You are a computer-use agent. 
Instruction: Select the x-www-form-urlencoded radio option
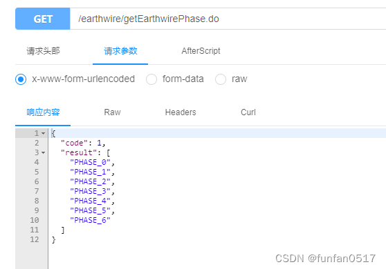[x=21, y=79]
